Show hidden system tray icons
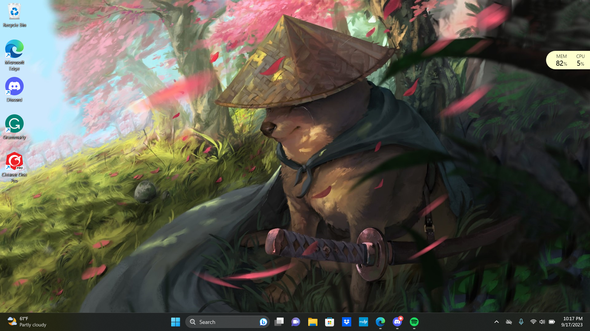This screenshot has height=331, width=590. point(497,322)
